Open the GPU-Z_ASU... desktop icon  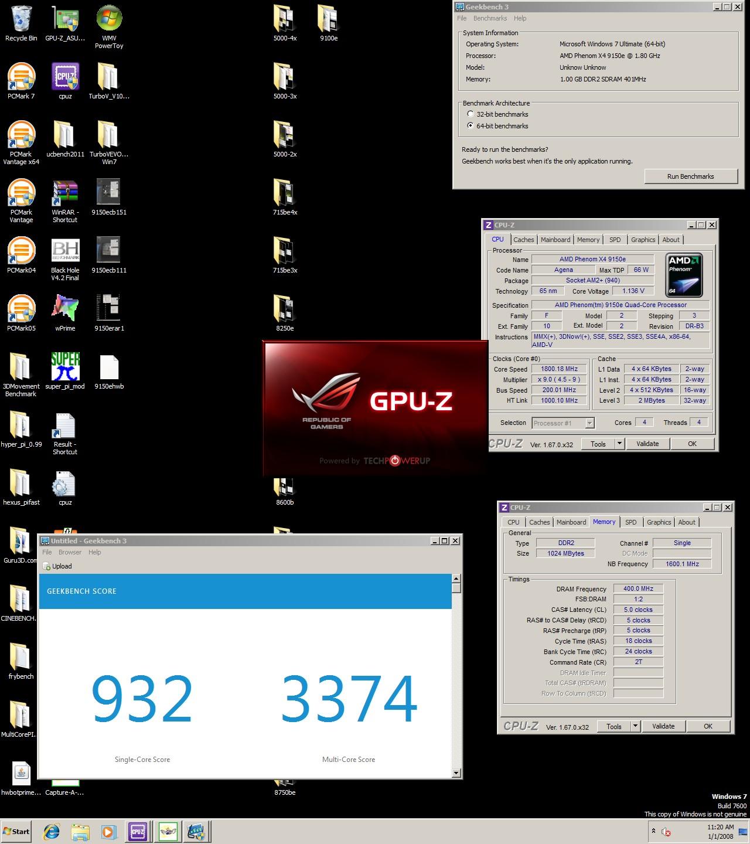pos(65,23)
